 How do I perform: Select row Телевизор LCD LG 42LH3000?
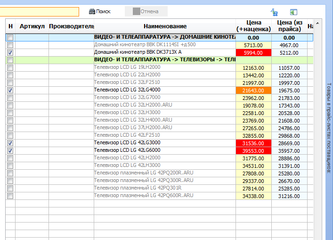click(159, 166)
